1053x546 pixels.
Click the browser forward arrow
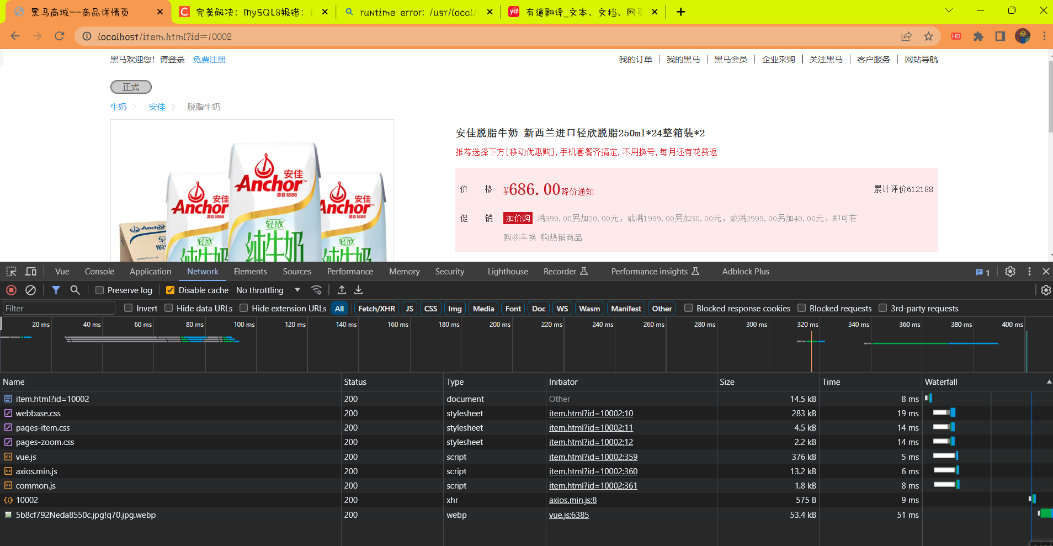(x=37, y=36)
